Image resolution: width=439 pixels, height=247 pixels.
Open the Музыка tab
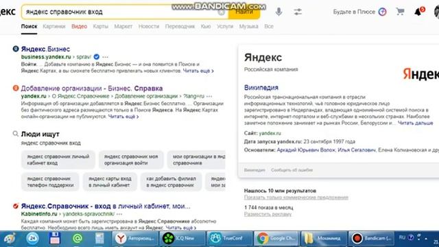[248, 26]
